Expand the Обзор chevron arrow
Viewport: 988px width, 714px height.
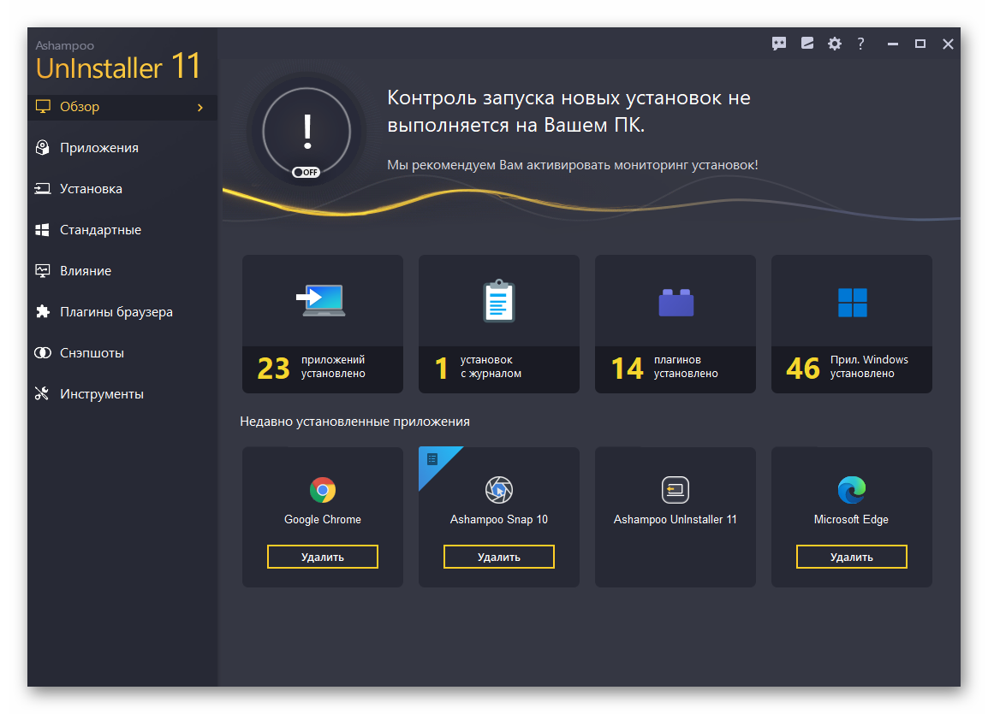[x=200, y=108]
